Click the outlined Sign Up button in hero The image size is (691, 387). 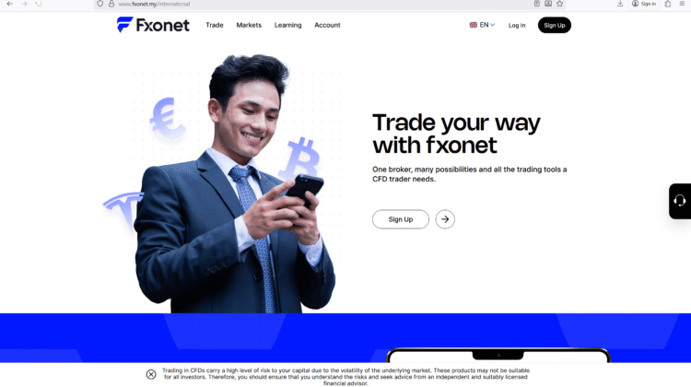401,219
